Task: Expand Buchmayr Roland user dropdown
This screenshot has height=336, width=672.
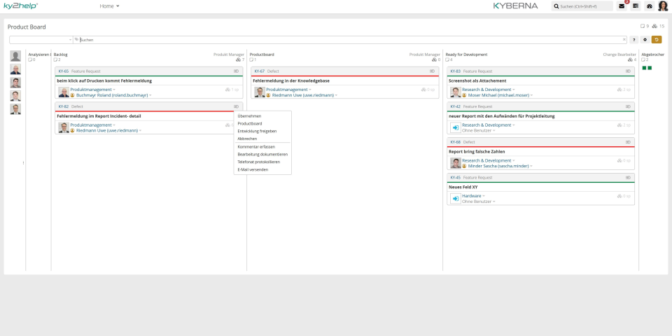Action: (x=150, y=95)
